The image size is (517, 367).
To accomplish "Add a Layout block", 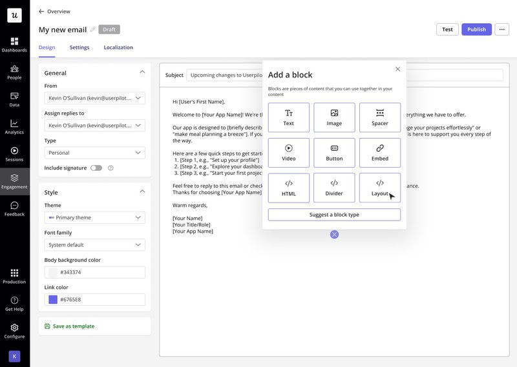I will (380, 188).
